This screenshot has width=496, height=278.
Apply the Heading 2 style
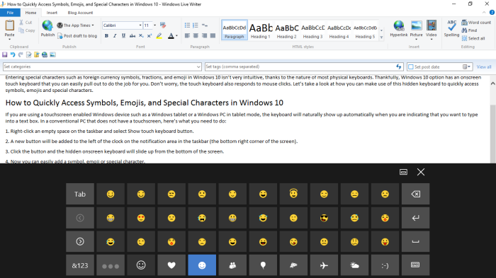point(287,30)
